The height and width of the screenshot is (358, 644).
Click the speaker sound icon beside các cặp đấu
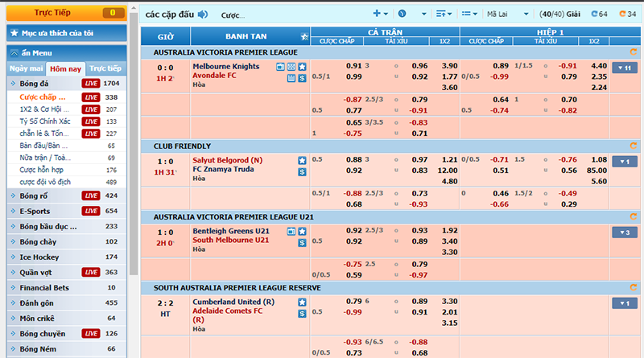(x=203, y=14)
